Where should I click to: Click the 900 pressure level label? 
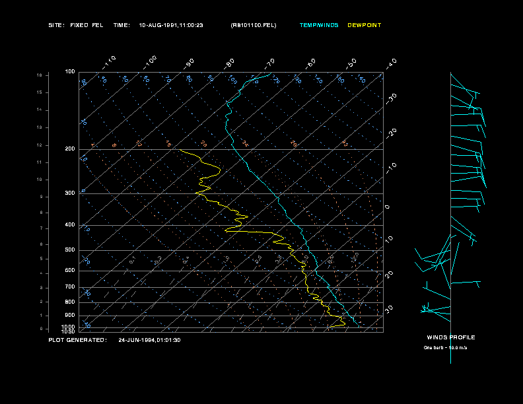[70, 315]
